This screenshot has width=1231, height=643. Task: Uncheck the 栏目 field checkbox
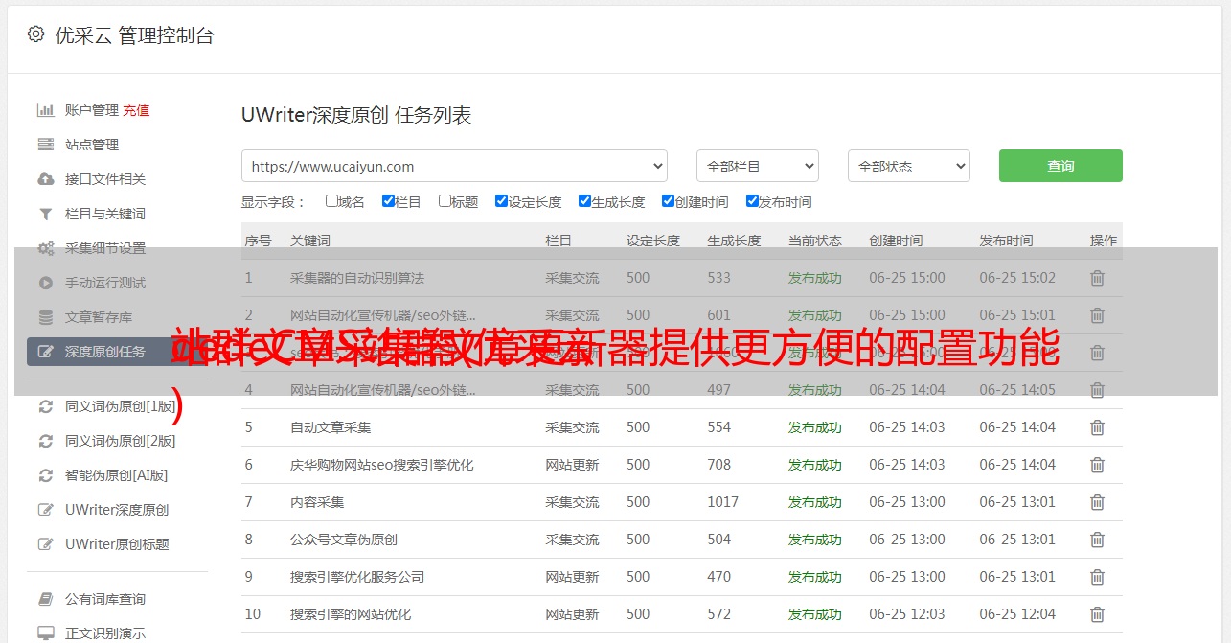(x=388, y=201)
